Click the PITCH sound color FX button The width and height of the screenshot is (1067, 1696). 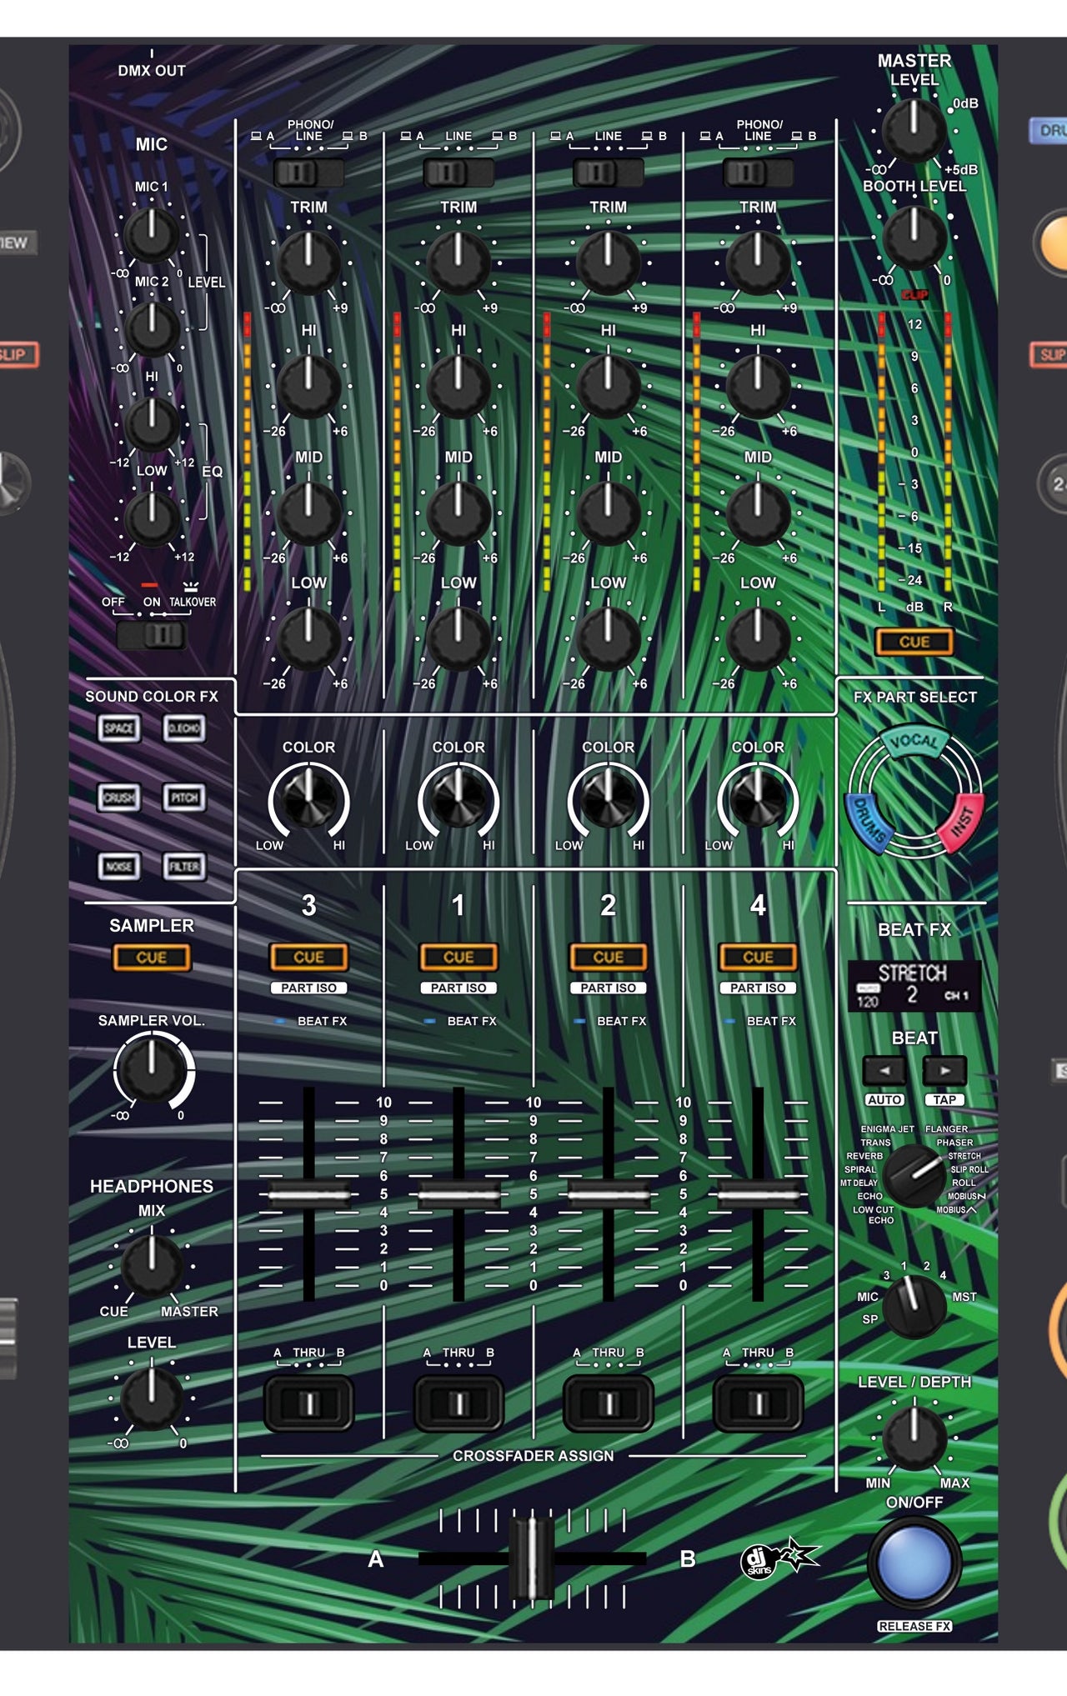coord(184,798)
